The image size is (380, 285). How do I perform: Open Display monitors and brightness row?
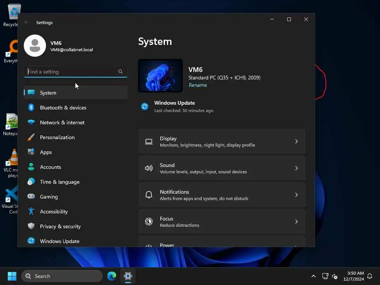pyautogui.click(x=222, y=141)
